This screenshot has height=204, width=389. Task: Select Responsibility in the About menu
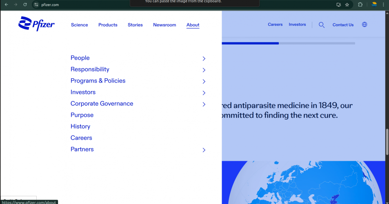pos(90,69)
